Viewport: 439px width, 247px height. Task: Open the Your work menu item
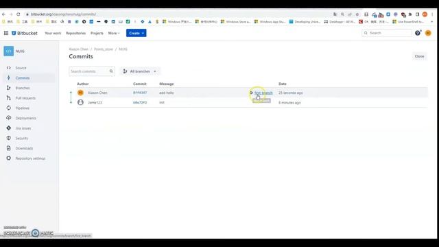[53, 33]
